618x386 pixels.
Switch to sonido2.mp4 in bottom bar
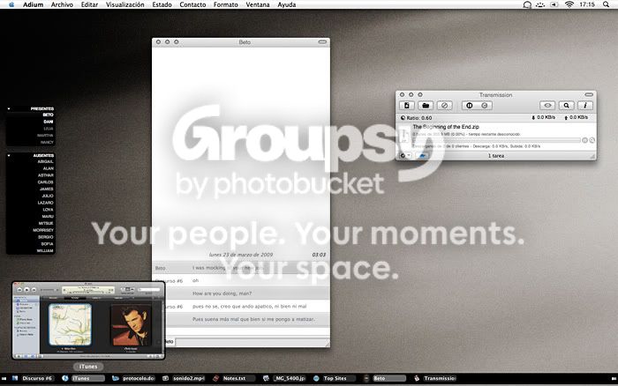184,378
